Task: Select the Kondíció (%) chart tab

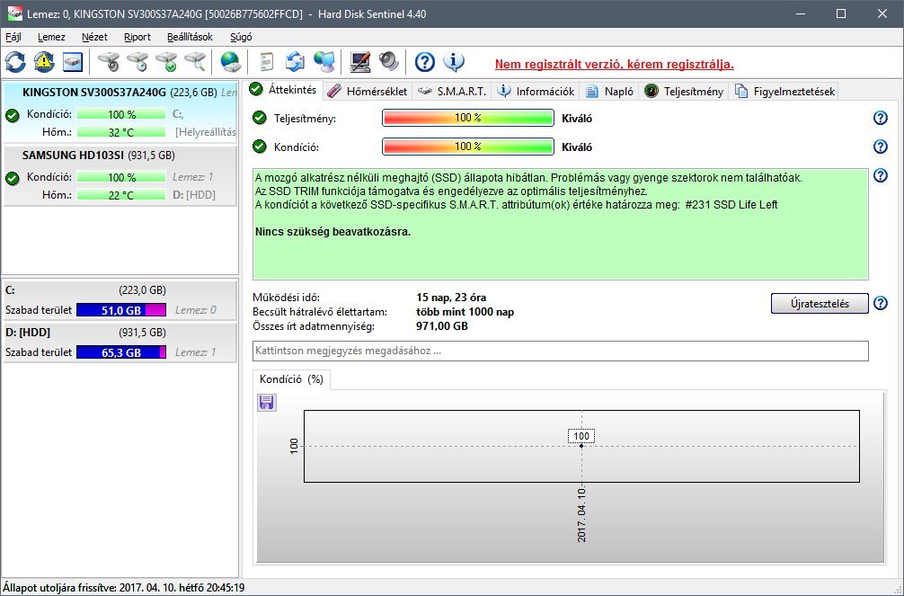Action: pos(291,379)
